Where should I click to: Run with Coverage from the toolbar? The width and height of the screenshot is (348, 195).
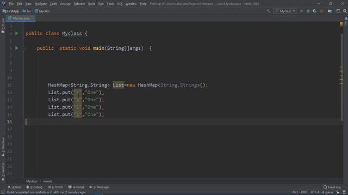pos(315,11)
